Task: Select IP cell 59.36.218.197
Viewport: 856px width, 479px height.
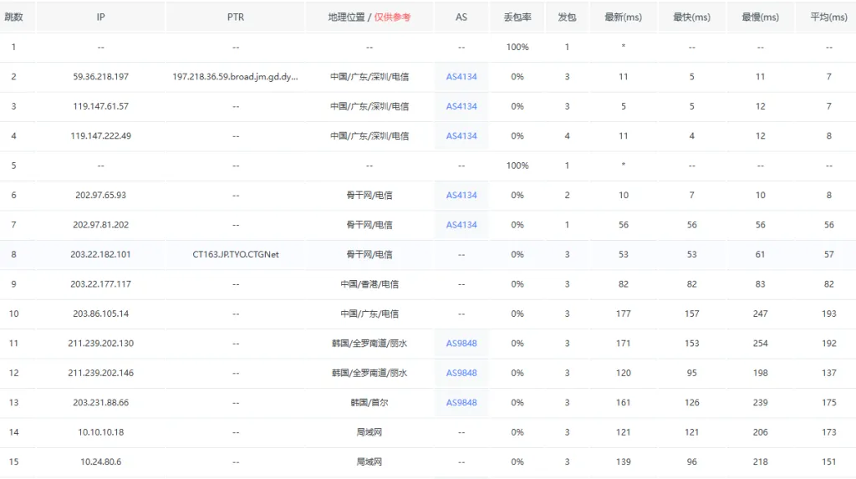Action: (100, 77)
